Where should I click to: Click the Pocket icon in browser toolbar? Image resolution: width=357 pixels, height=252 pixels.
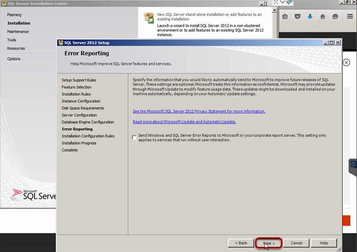point(297,17)
